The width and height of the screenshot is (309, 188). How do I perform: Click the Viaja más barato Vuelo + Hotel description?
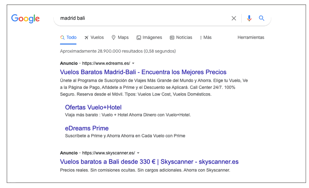point(128,115)
